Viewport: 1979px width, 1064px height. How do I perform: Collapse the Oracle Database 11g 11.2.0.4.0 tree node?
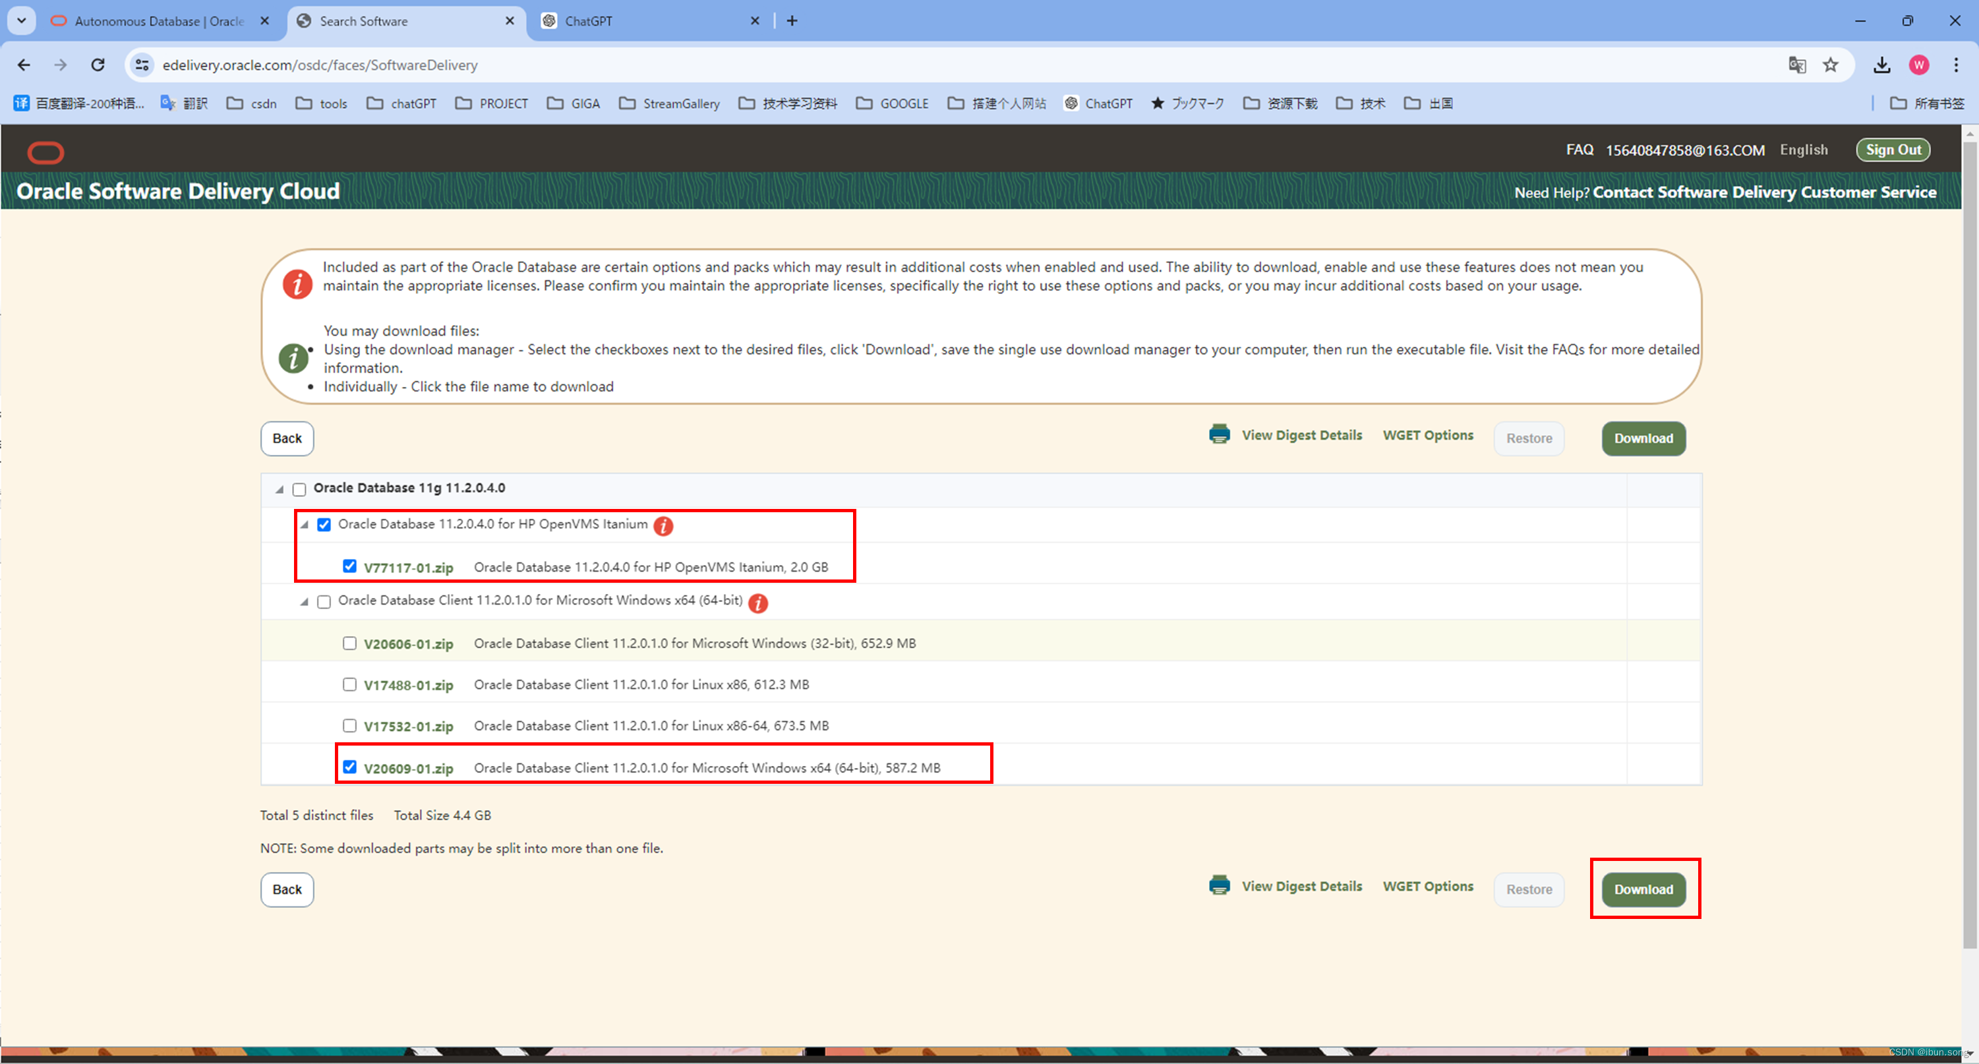[x=280, y=489]
